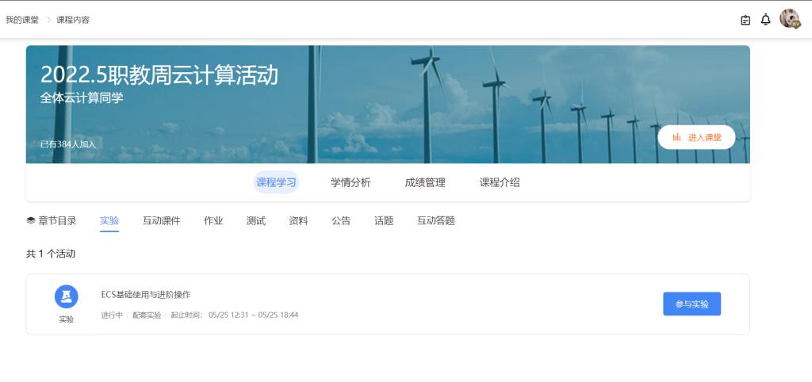Click 课程内容 breadcrumb
The width and height of the screenshot is (812, 382).
(73, 20)
